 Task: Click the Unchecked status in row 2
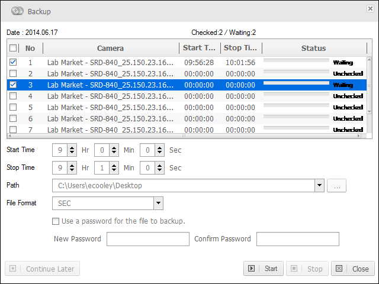pyautogui.click(x=348, y=73)
